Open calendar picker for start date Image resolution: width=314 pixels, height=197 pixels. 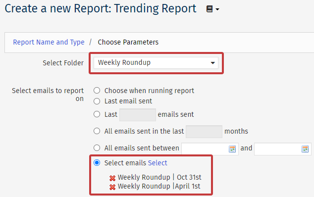pyautogui.click(x=232, y=149)
